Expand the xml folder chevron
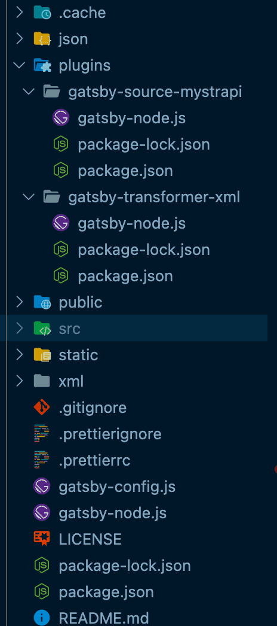Viewport: 277px width, 626px height. pos(19,381)
